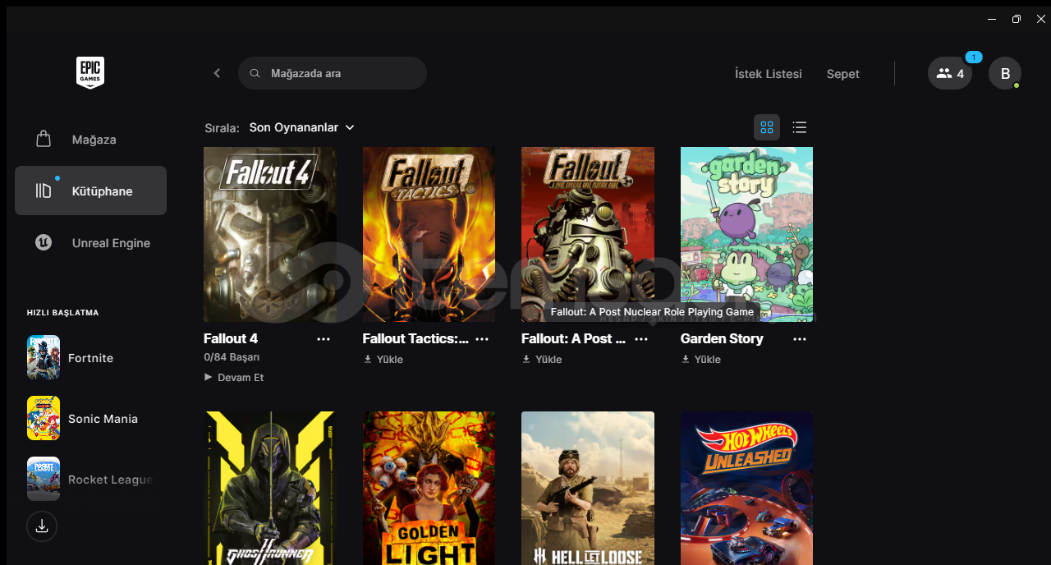1051x565 pixels.
Task: Close the Epic Games Launcher window
Action: coord(1041,19)
